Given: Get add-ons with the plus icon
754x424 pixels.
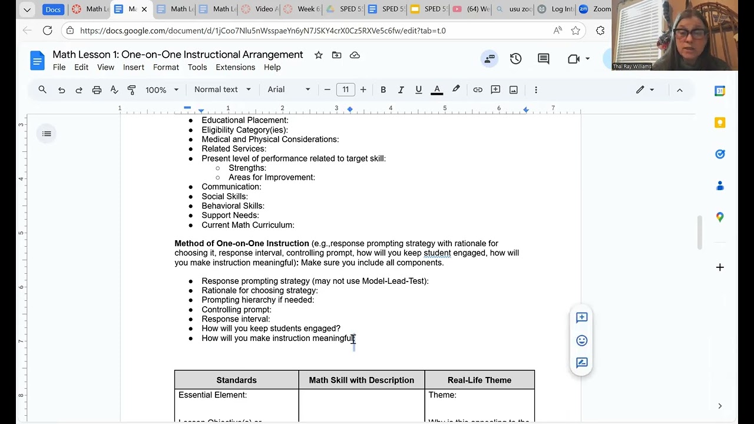Looking at the screenshot, I should click(x=720, y=267).
